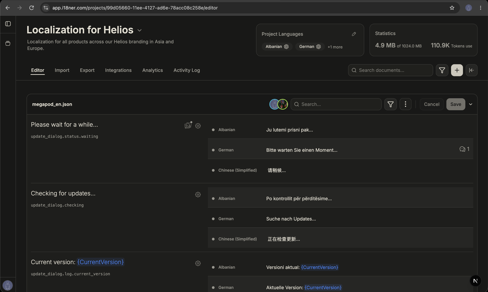Click the {CurrentVersion} placeholder in source string

(100, 262)
